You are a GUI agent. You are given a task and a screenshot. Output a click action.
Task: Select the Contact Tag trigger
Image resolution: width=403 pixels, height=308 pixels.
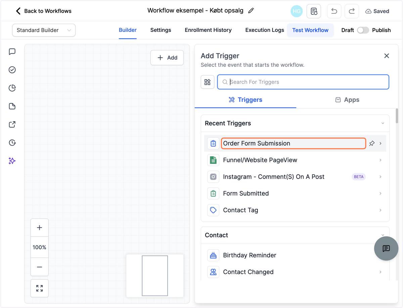[x=295, y=210]
